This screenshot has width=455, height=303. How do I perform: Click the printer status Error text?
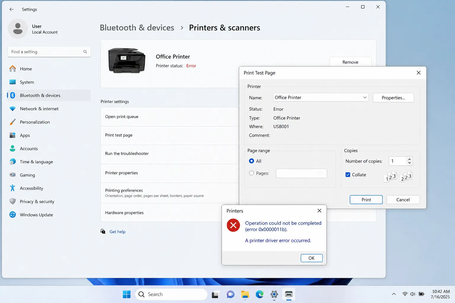[191, 66]
